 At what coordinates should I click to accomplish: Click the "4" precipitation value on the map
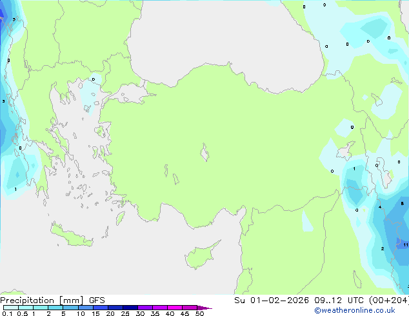(380, 207)
